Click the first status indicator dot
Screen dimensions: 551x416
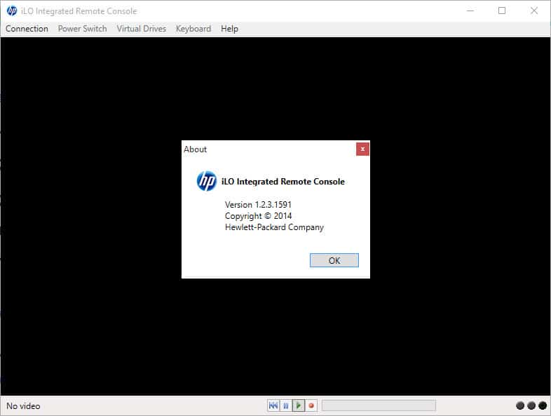coord(520,405)
